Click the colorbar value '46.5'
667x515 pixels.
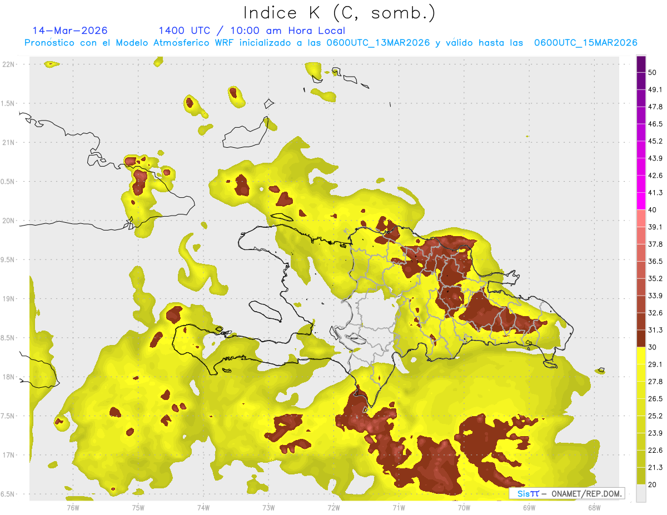click(x=655, y=124)
